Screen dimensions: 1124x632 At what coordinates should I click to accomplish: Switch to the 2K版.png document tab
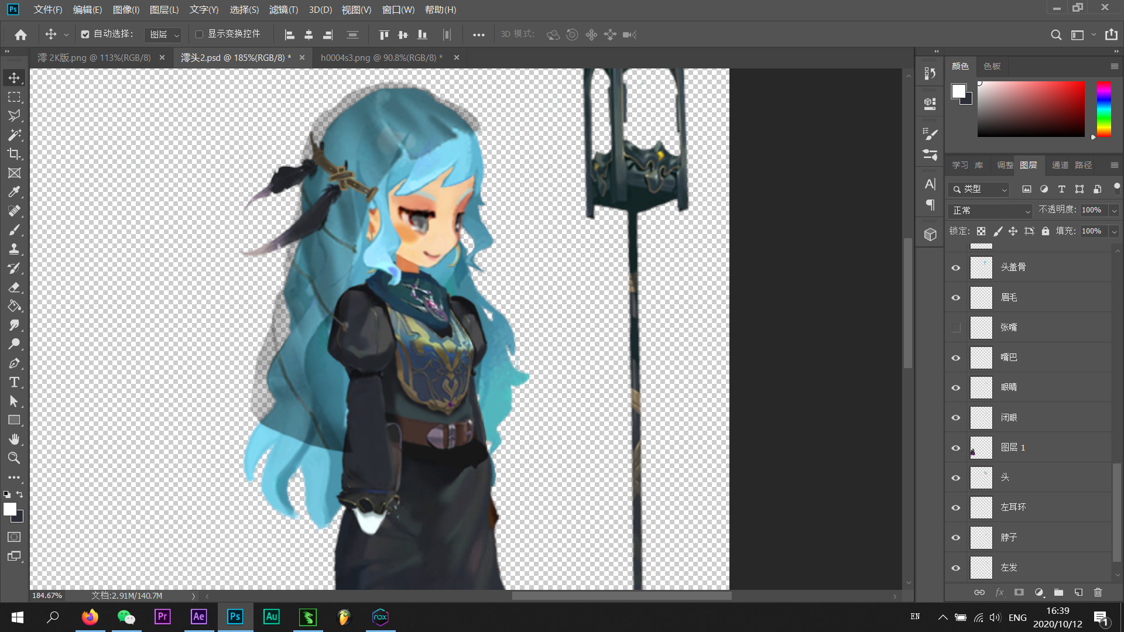pos(94,57)
